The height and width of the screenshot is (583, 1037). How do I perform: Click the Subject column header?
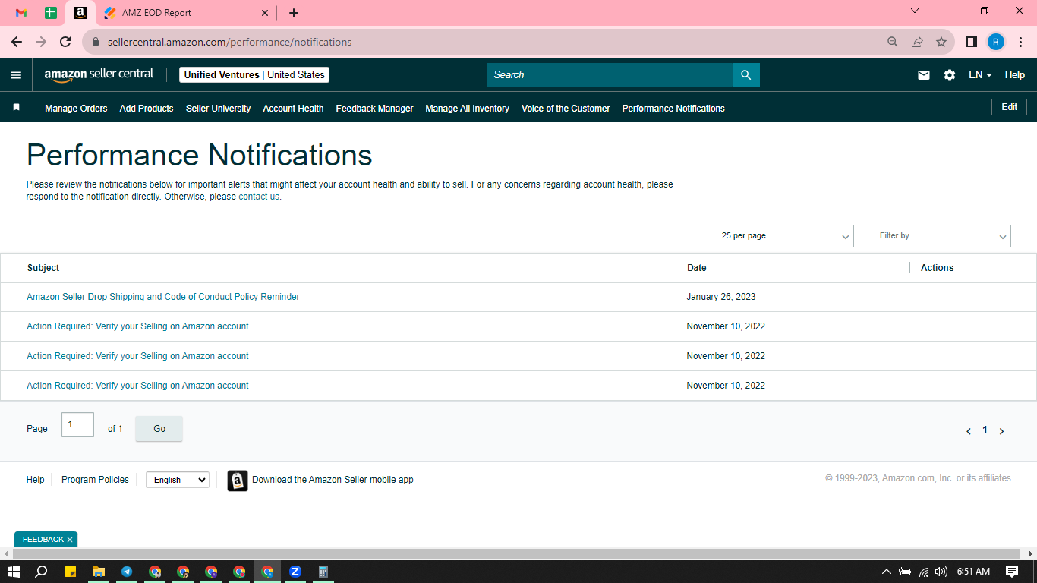43,268
